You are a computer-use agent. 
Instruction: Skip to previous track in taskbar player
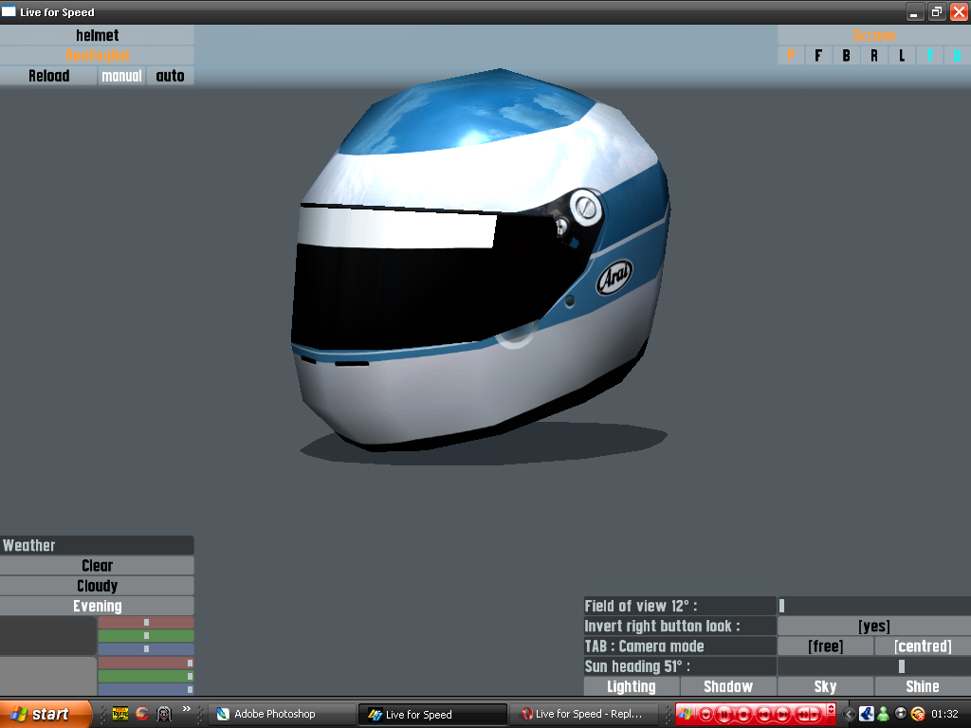coord(764,714)
